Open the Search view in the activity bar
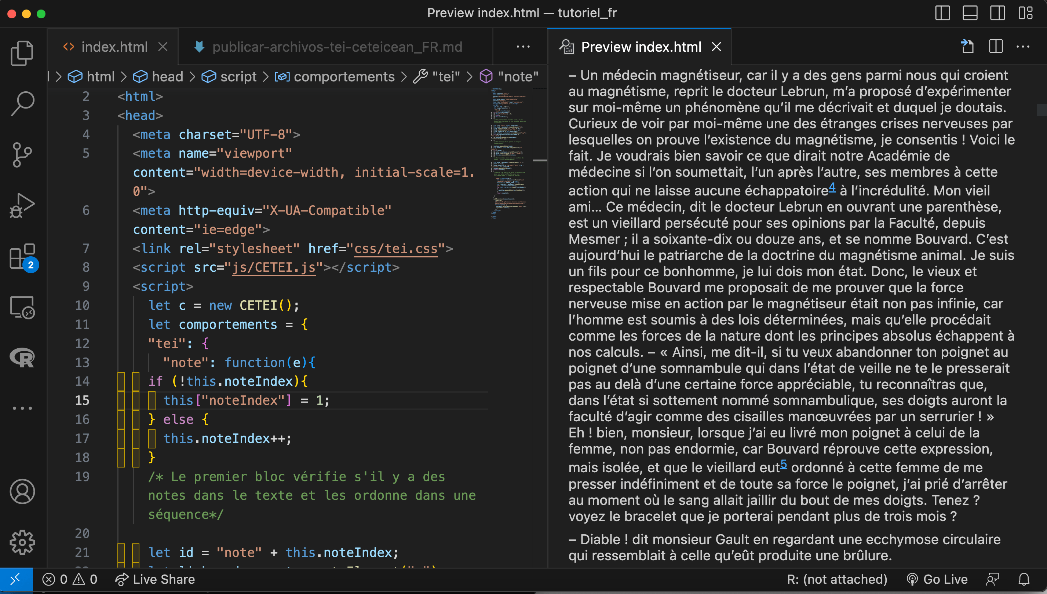1047x594 pixels. [x=22, y=103]
